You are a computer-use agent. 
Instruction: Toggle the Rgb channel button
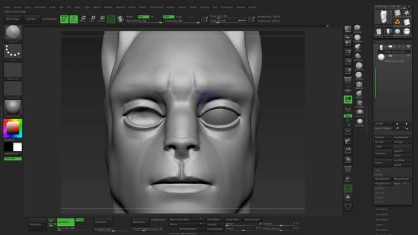[143, 16]
